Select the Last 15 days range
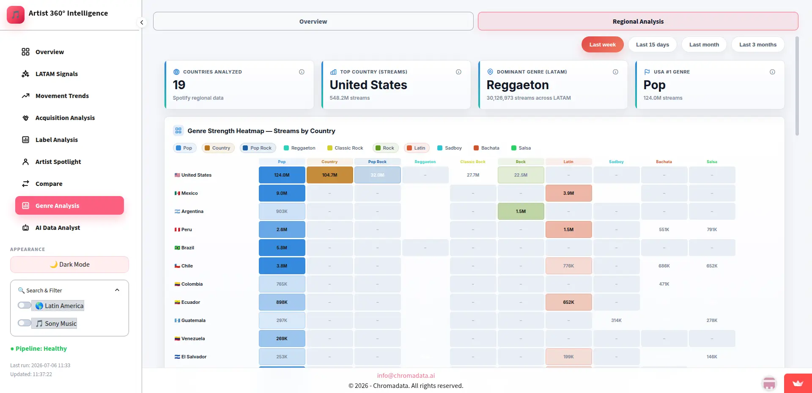 (x=652, y=44)
